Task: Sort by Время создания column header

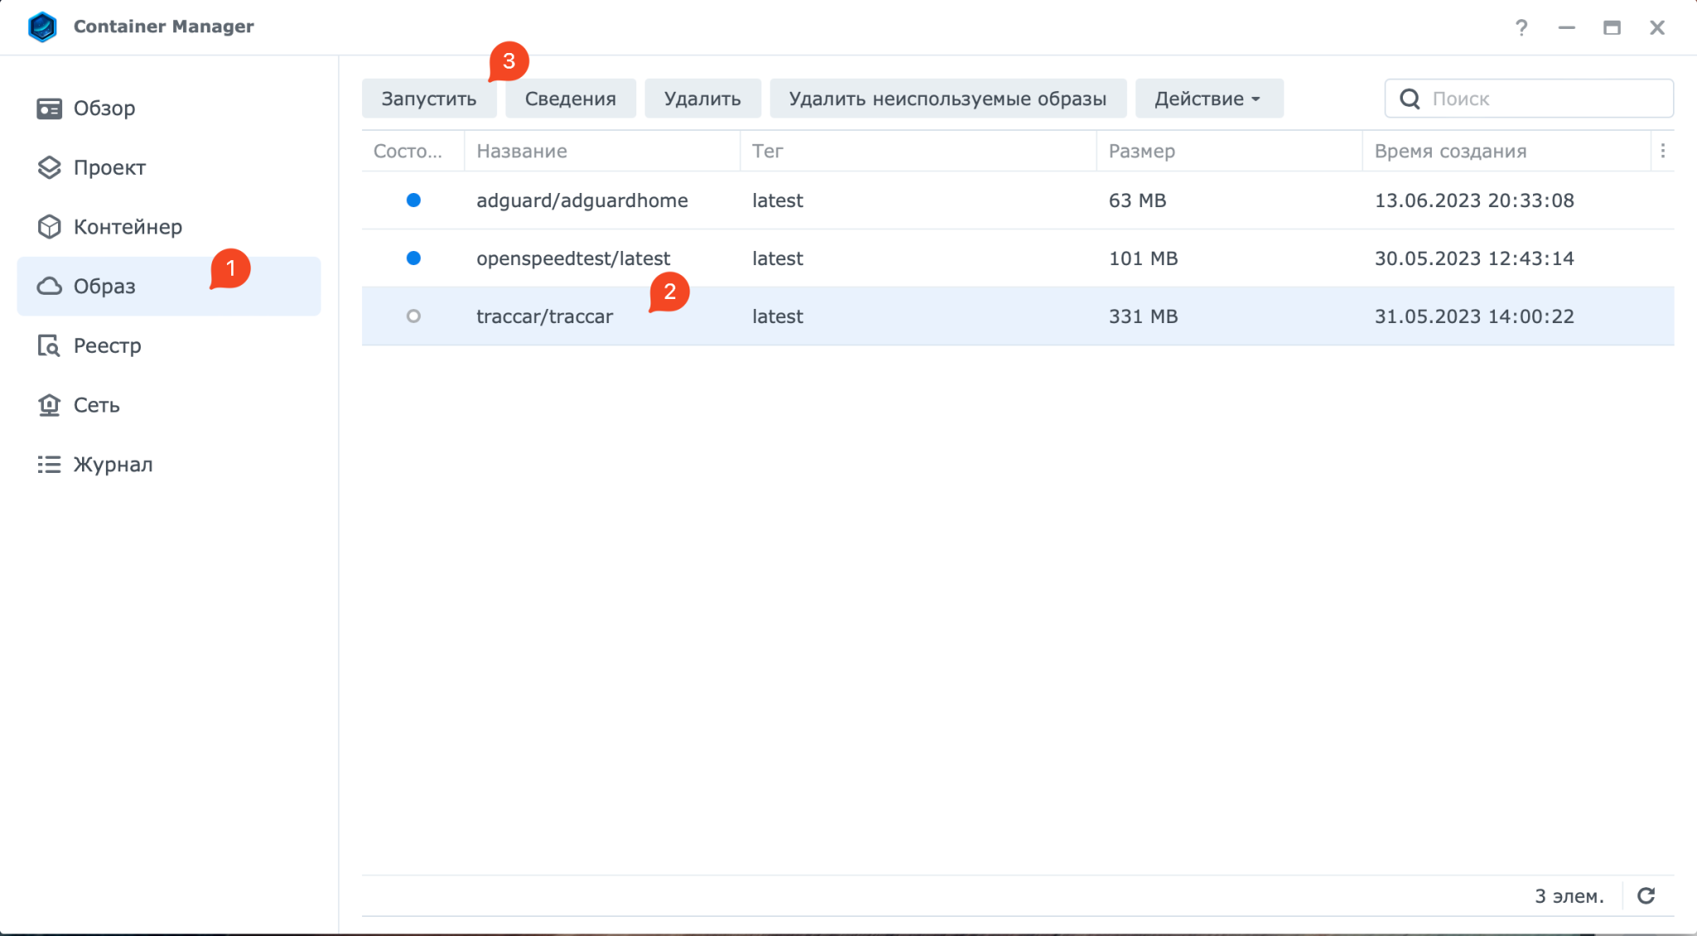Action: (1506, 151)
